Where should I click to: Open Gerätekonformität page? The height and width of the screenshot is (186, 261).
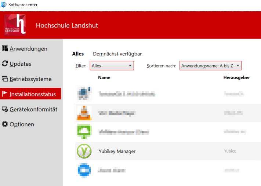[x=33, y=109]
